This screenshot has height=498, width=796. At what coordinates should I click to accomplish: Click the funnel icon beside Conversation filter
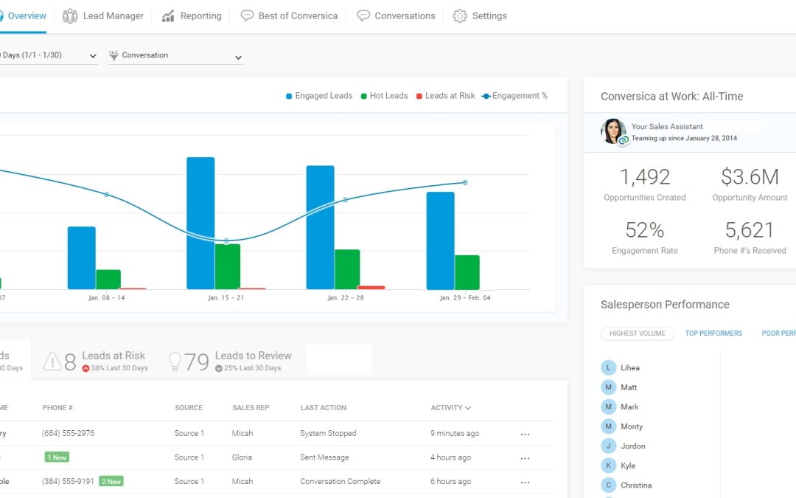[x=114, y=55]
